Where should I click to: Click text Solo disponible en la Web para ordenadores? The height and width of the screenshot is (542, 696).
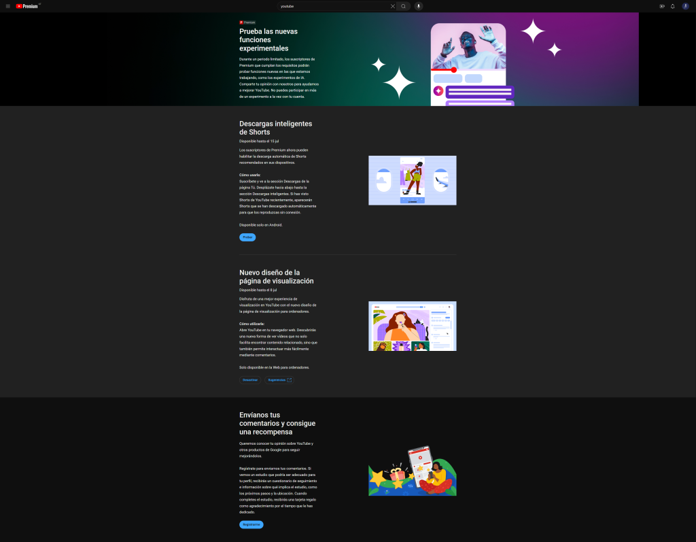[275, 367]
